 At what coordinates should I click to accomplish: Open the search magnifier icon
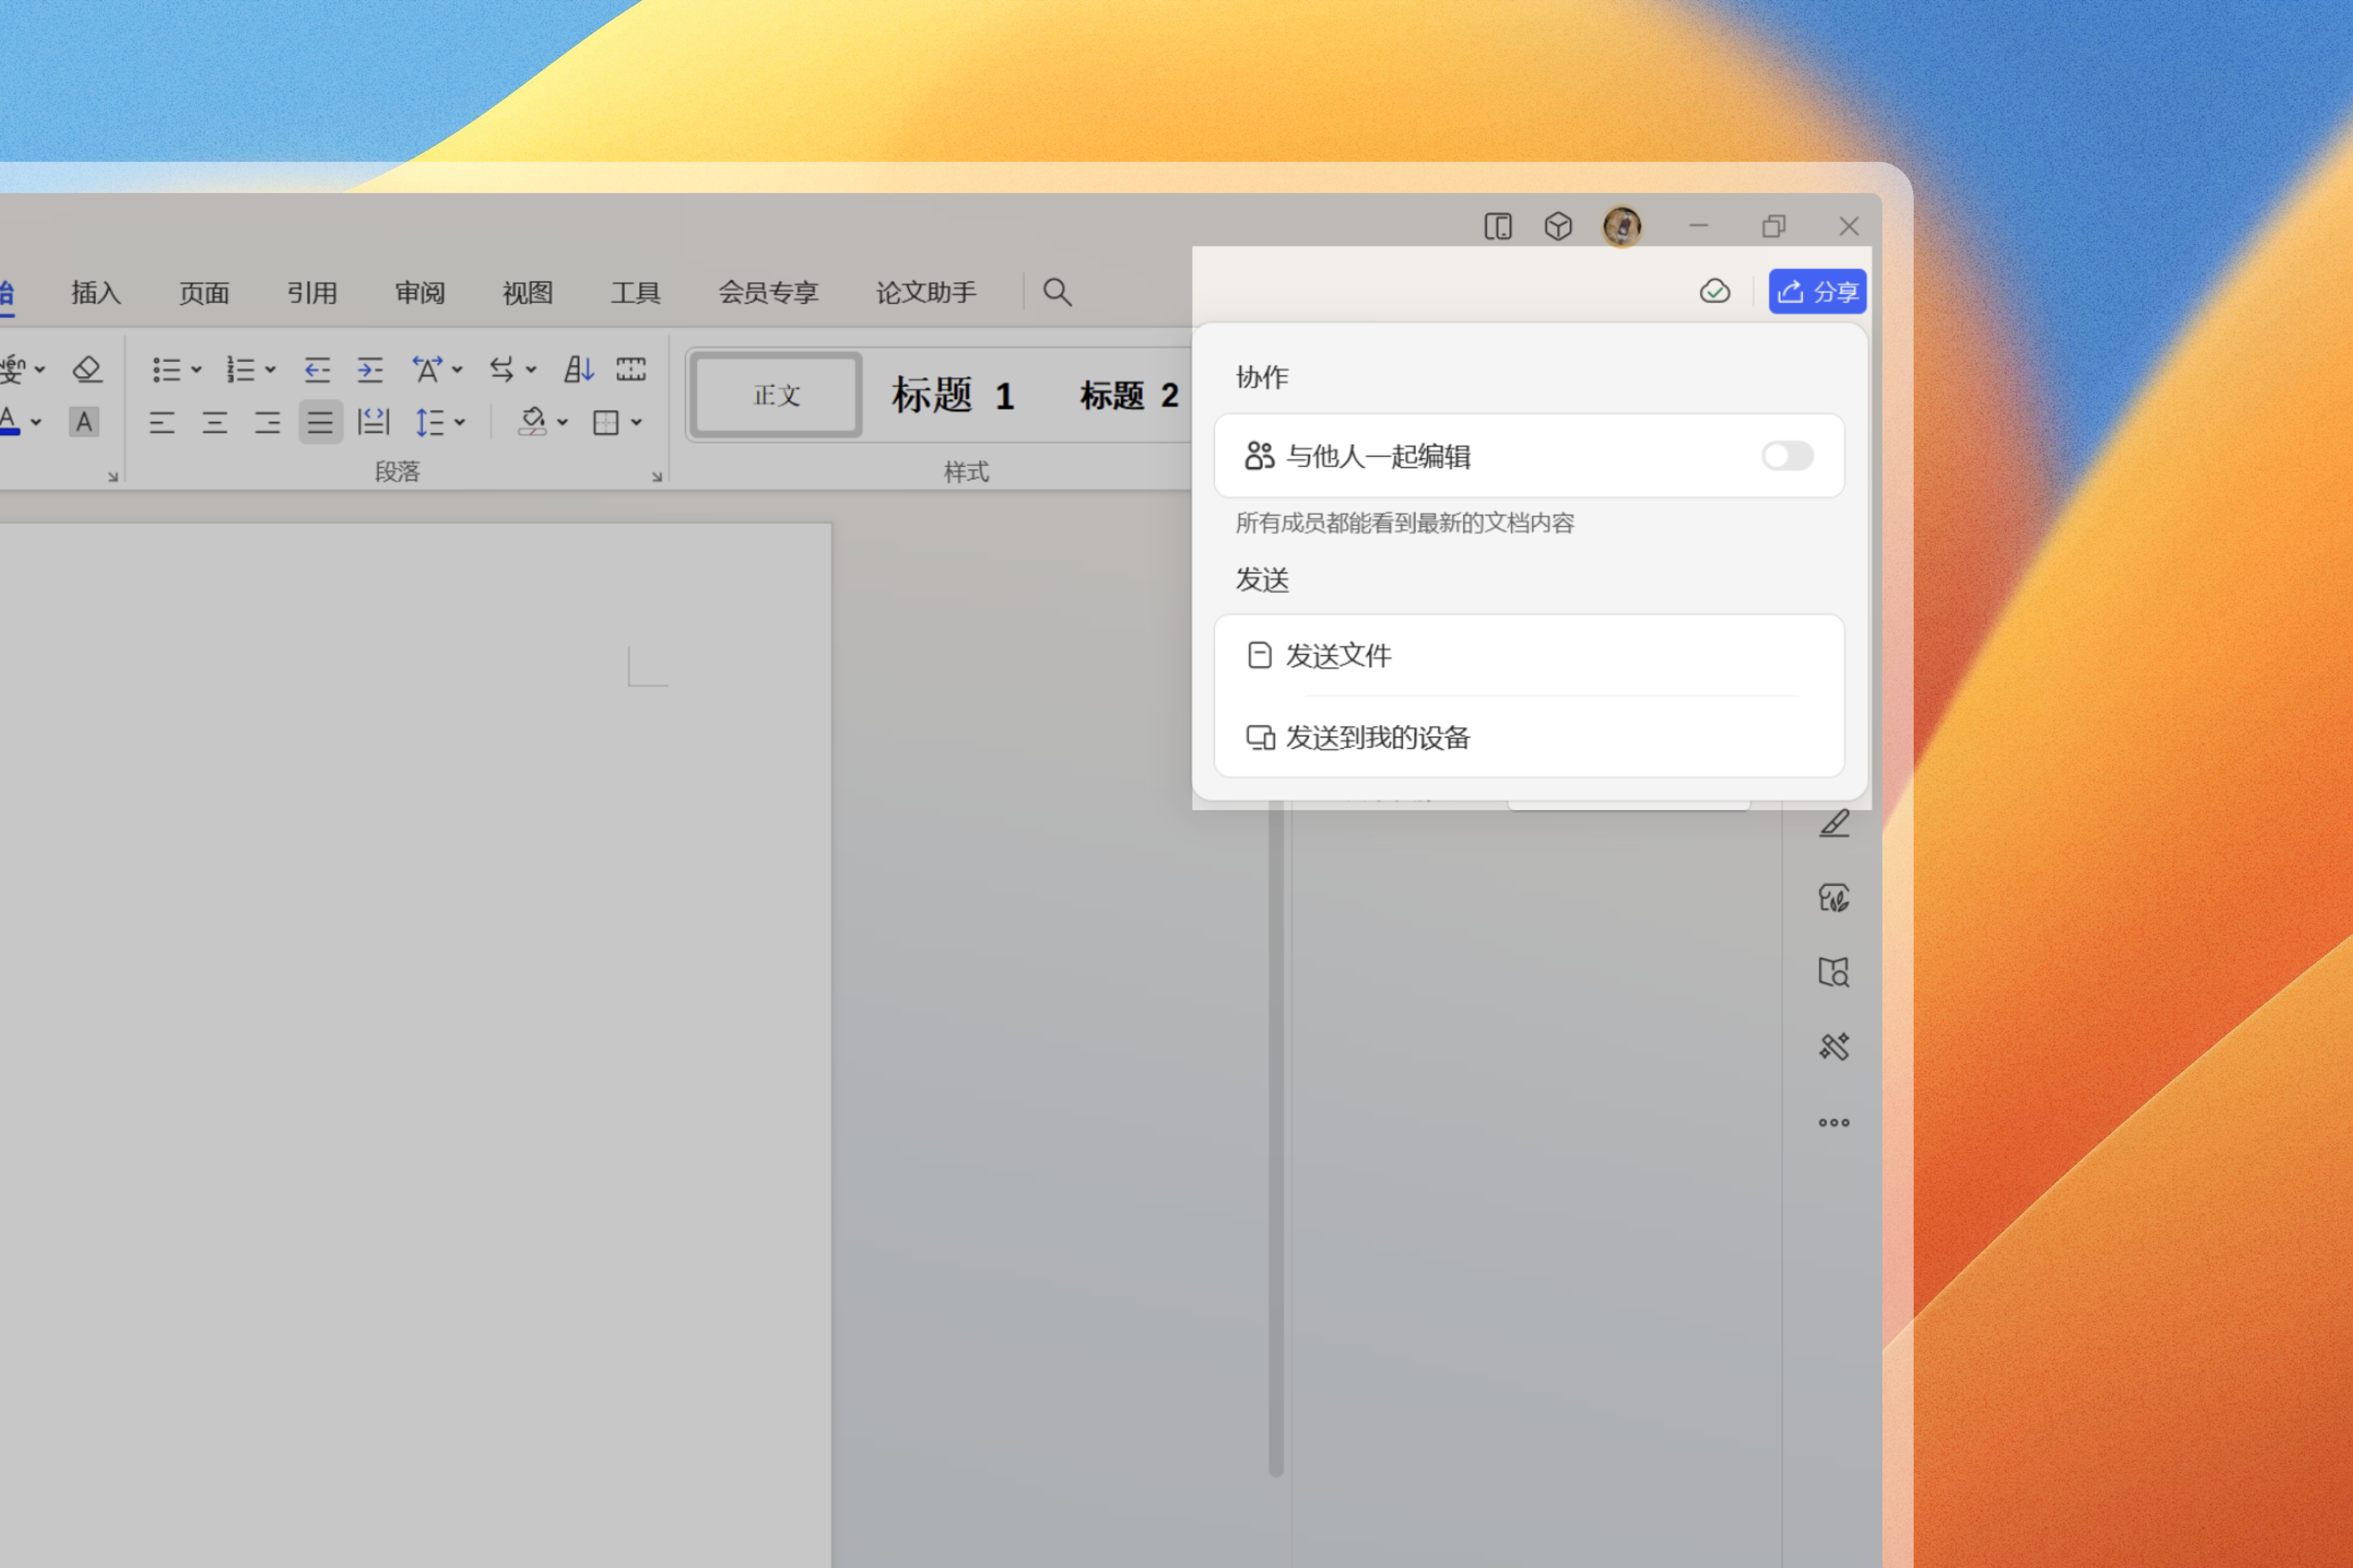(x=1058, y=292)
